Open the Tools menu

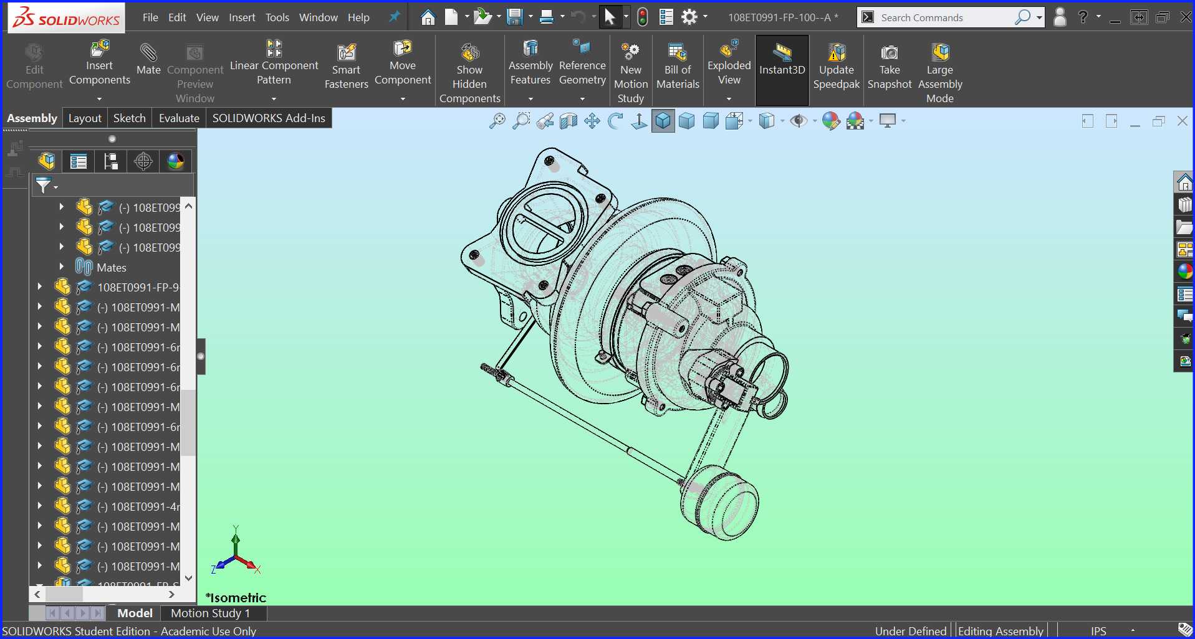click(277, 17)
